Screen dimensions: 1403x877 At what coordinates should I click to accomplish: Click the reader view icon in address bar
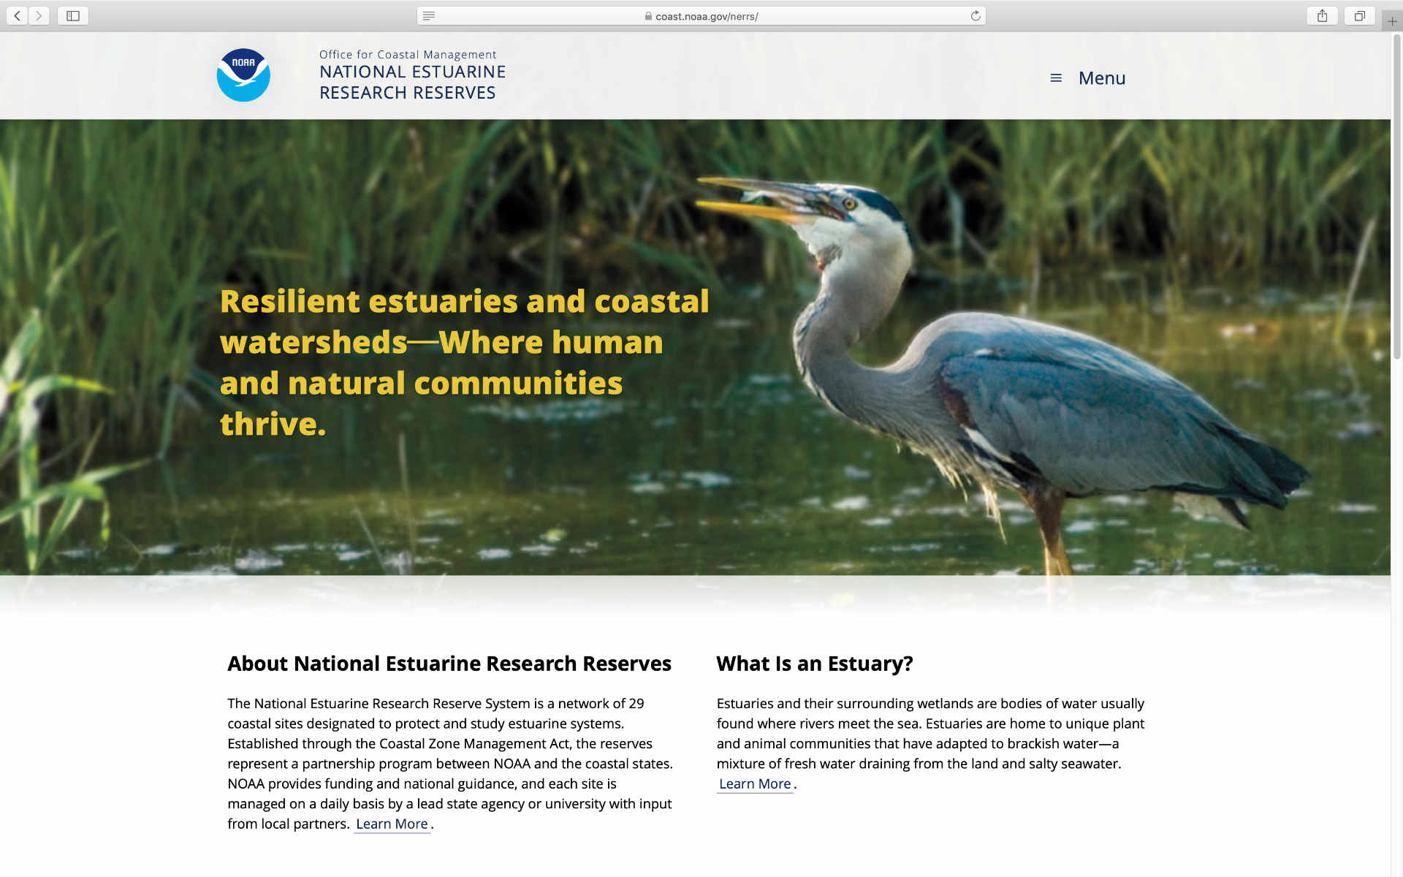(x=429, y=15)
